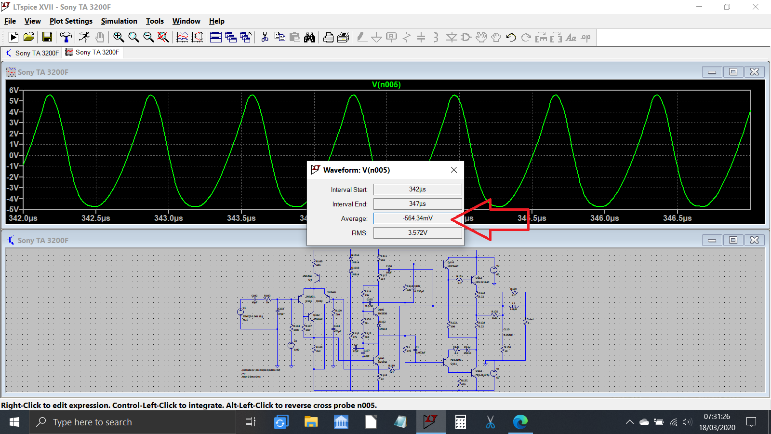Click Zoom Full Extents red-crossed magnifier
This screenshot has width=771, height=434.
[x=163, y=37]
